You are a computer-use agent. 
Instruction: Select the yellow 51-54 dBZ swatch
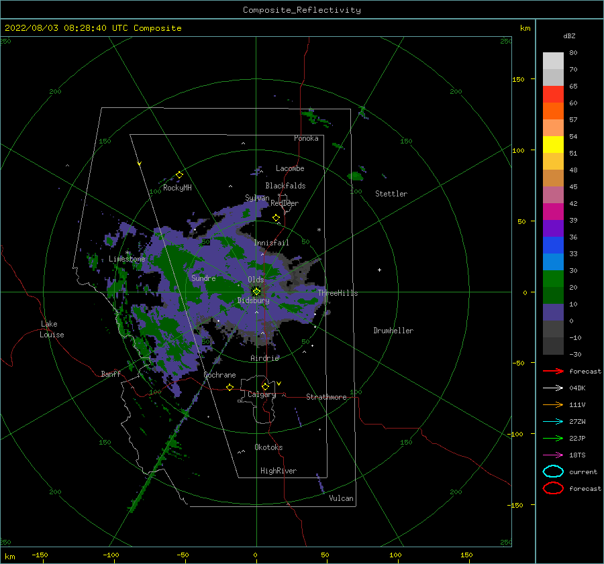[x=553, y=145]
